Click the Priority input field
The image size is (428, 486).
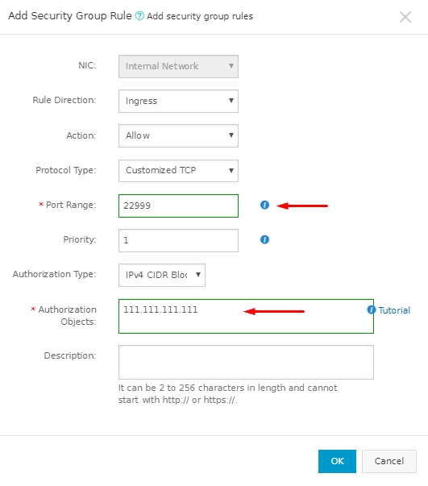pos(178,240)
